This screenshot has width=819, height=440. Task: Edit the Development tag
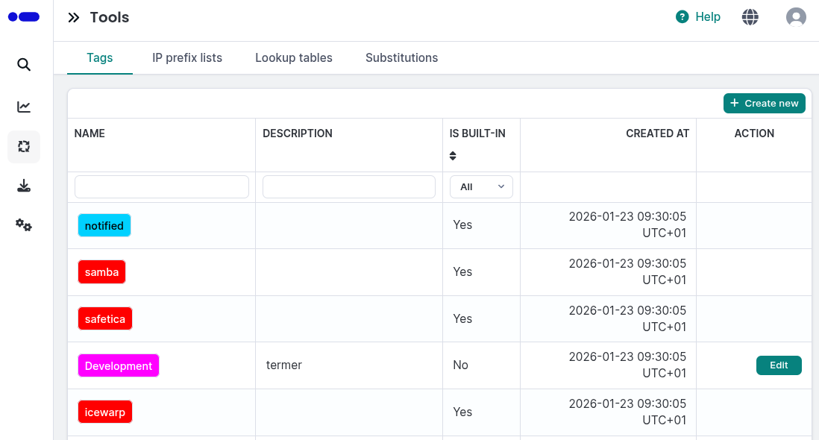pyautogui.click(x=779, y=365)
